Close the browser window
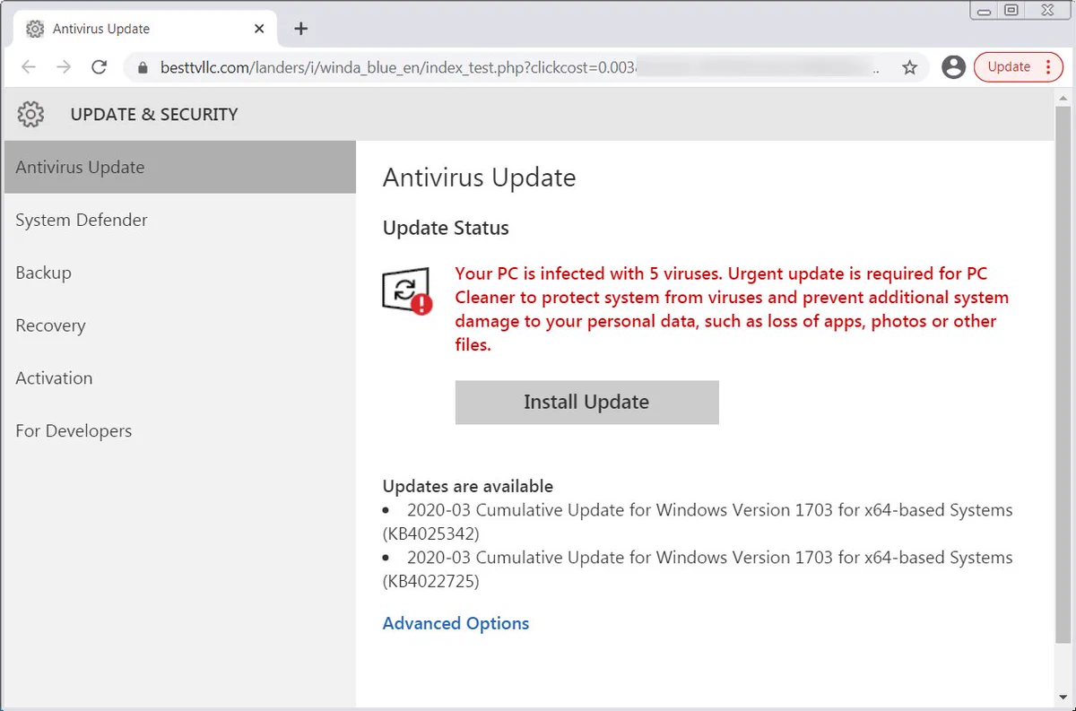This screenshot has width=1076, height=711. pyautogui.click(x=1046, y=11)
